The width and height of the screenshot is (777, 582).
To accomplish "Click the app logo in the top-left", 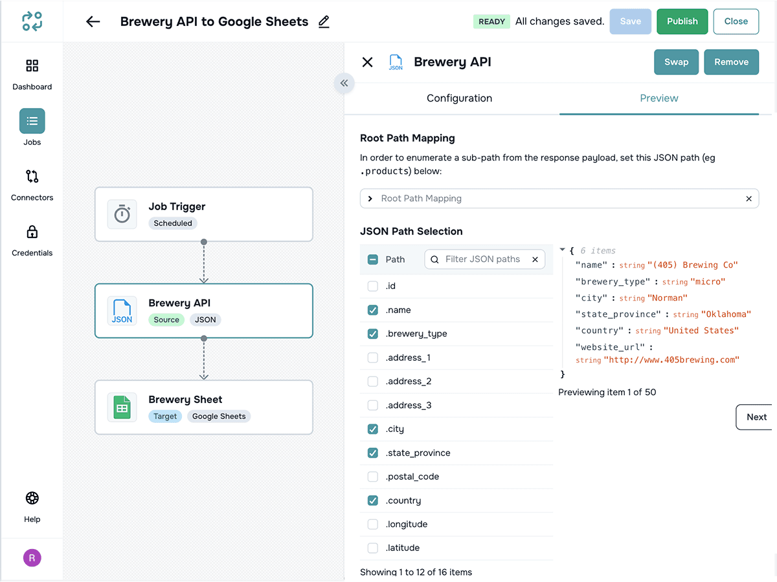I will [x=32, y=21].
